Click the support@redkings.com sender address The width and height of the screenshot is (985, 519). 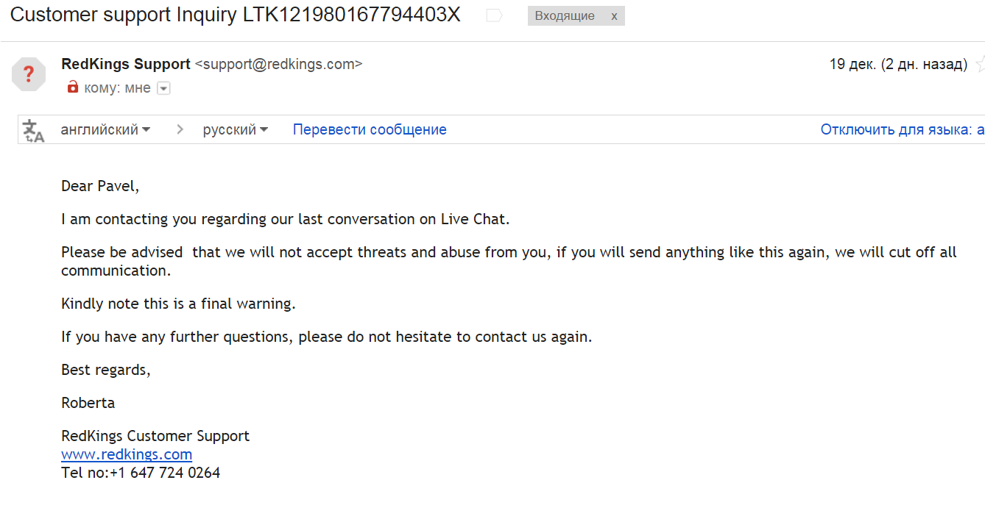278,64
